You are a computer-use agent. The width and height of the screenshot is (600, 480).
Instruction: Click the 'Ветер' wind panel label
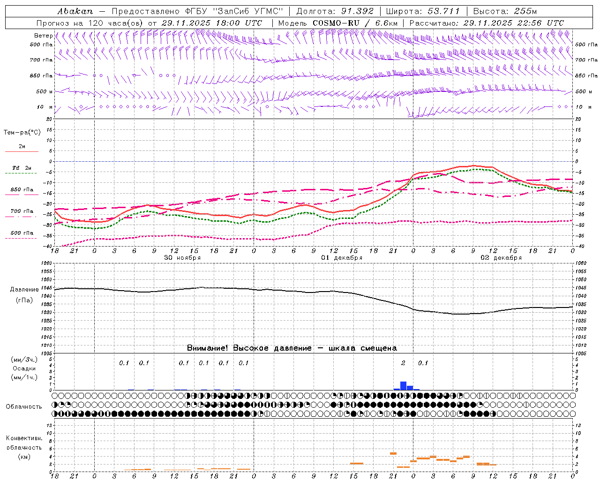(43, 36)
